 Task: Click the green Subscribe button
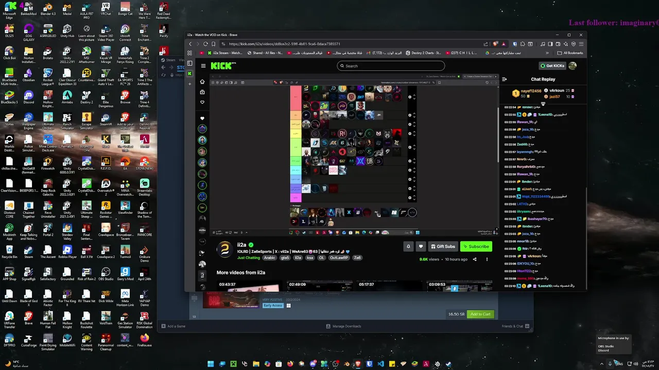pos(476,246)
